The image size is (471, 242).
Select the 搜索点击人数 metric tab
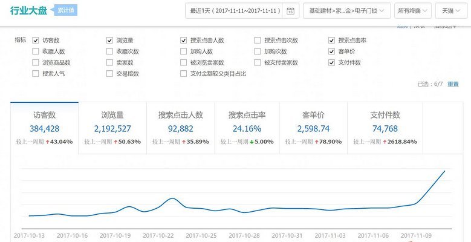click(x=181, y=128)
